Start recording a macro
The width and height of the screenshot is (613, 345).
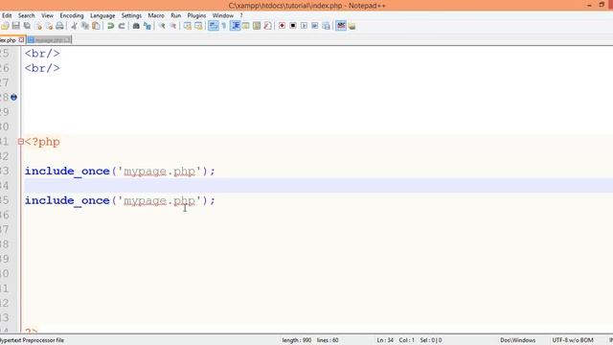click(x=282, y=26)
